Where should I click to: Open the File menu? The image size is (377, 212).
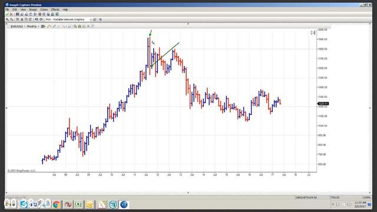tap(7, 9)
